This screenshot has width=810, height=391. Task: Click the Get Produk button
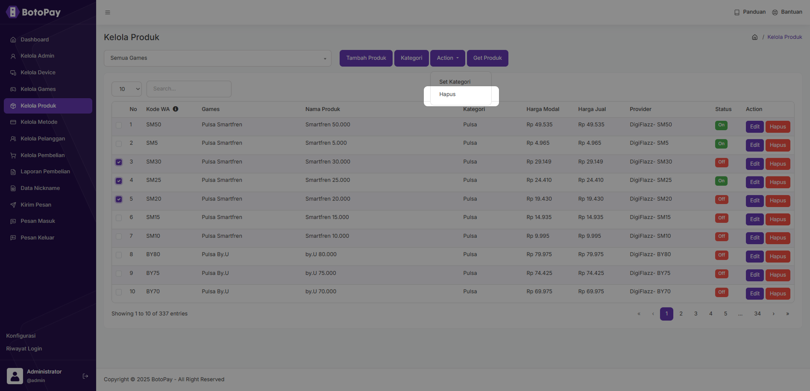[487, 58]
